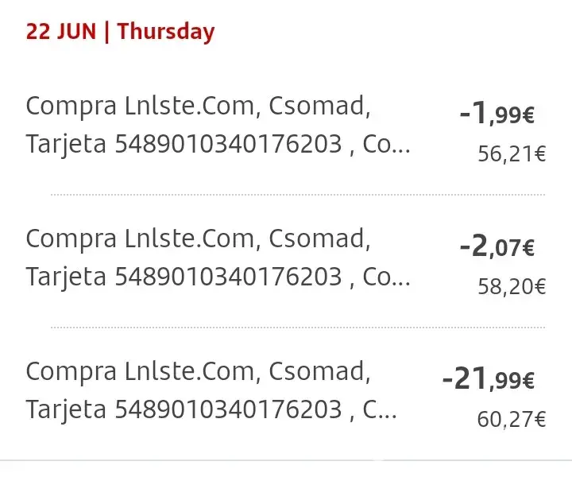The height and width of the screenshot is (477, 572).
Task: Click the 60,27€ balance figure
Action: pos(511,419)
